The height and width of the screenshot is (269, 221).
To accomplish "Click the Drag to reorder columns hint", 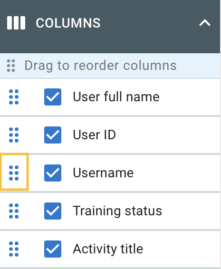I will (x=100, y=66).
